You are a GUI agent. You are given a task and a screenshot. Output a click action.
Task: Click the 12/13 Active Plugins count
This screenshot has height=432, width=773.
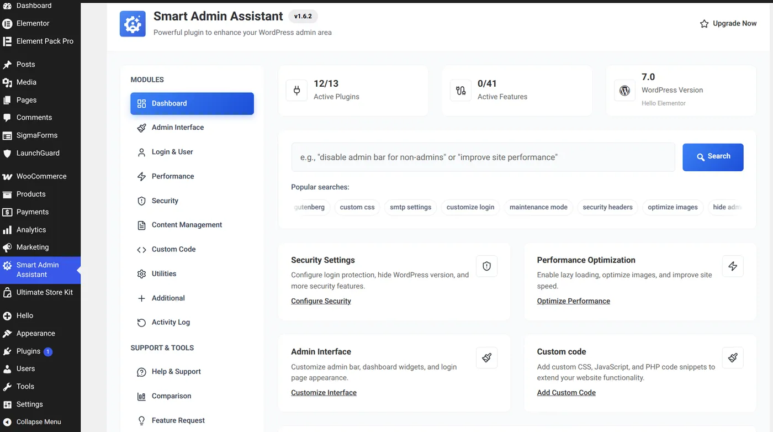point(326,83)
